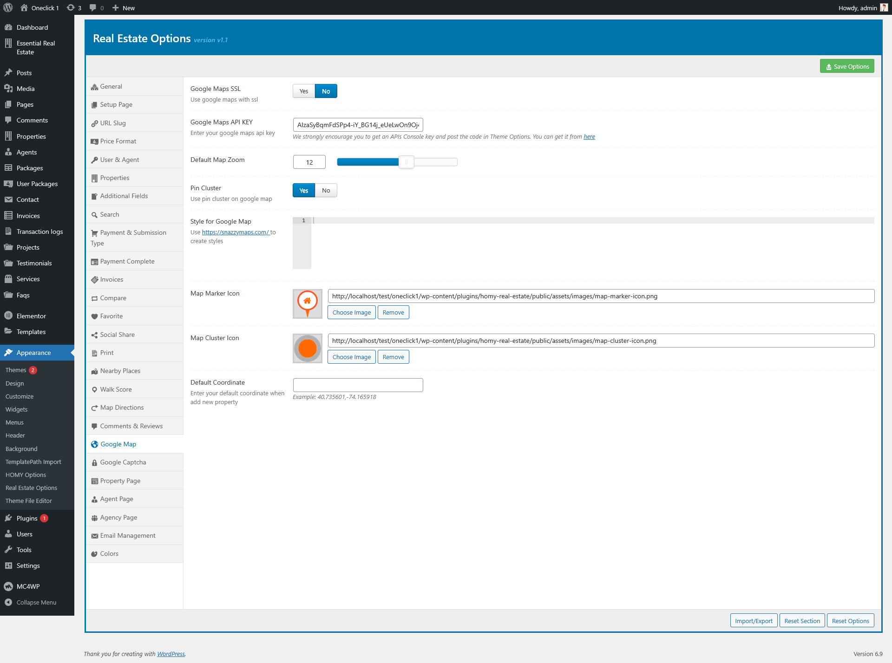The width and height of the screenshot is (892, 663).
Task: Set Google Maps SSL to Yes
Action: [x=304, y=91]
